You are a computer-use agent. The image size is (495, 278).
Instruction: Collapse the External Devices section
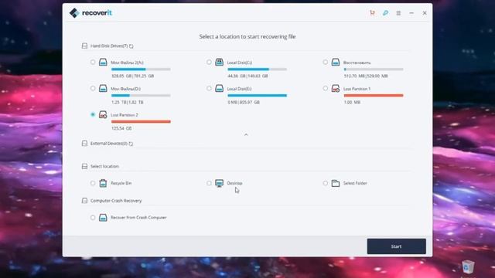(84, 144)
